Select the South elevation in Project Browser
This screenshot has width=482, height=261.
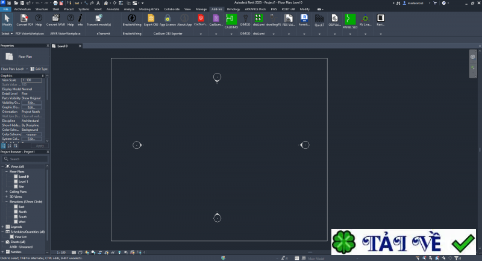(x=22, y=217)
